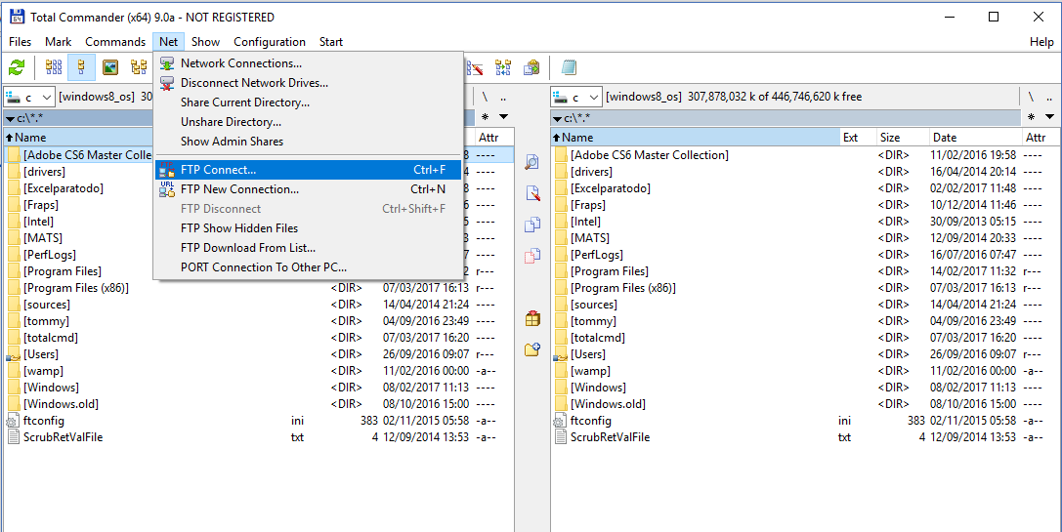The image size is (1062, 532).
Task: Choose Disconnect Network Drives... menu entry
Action: pos(308,83)
